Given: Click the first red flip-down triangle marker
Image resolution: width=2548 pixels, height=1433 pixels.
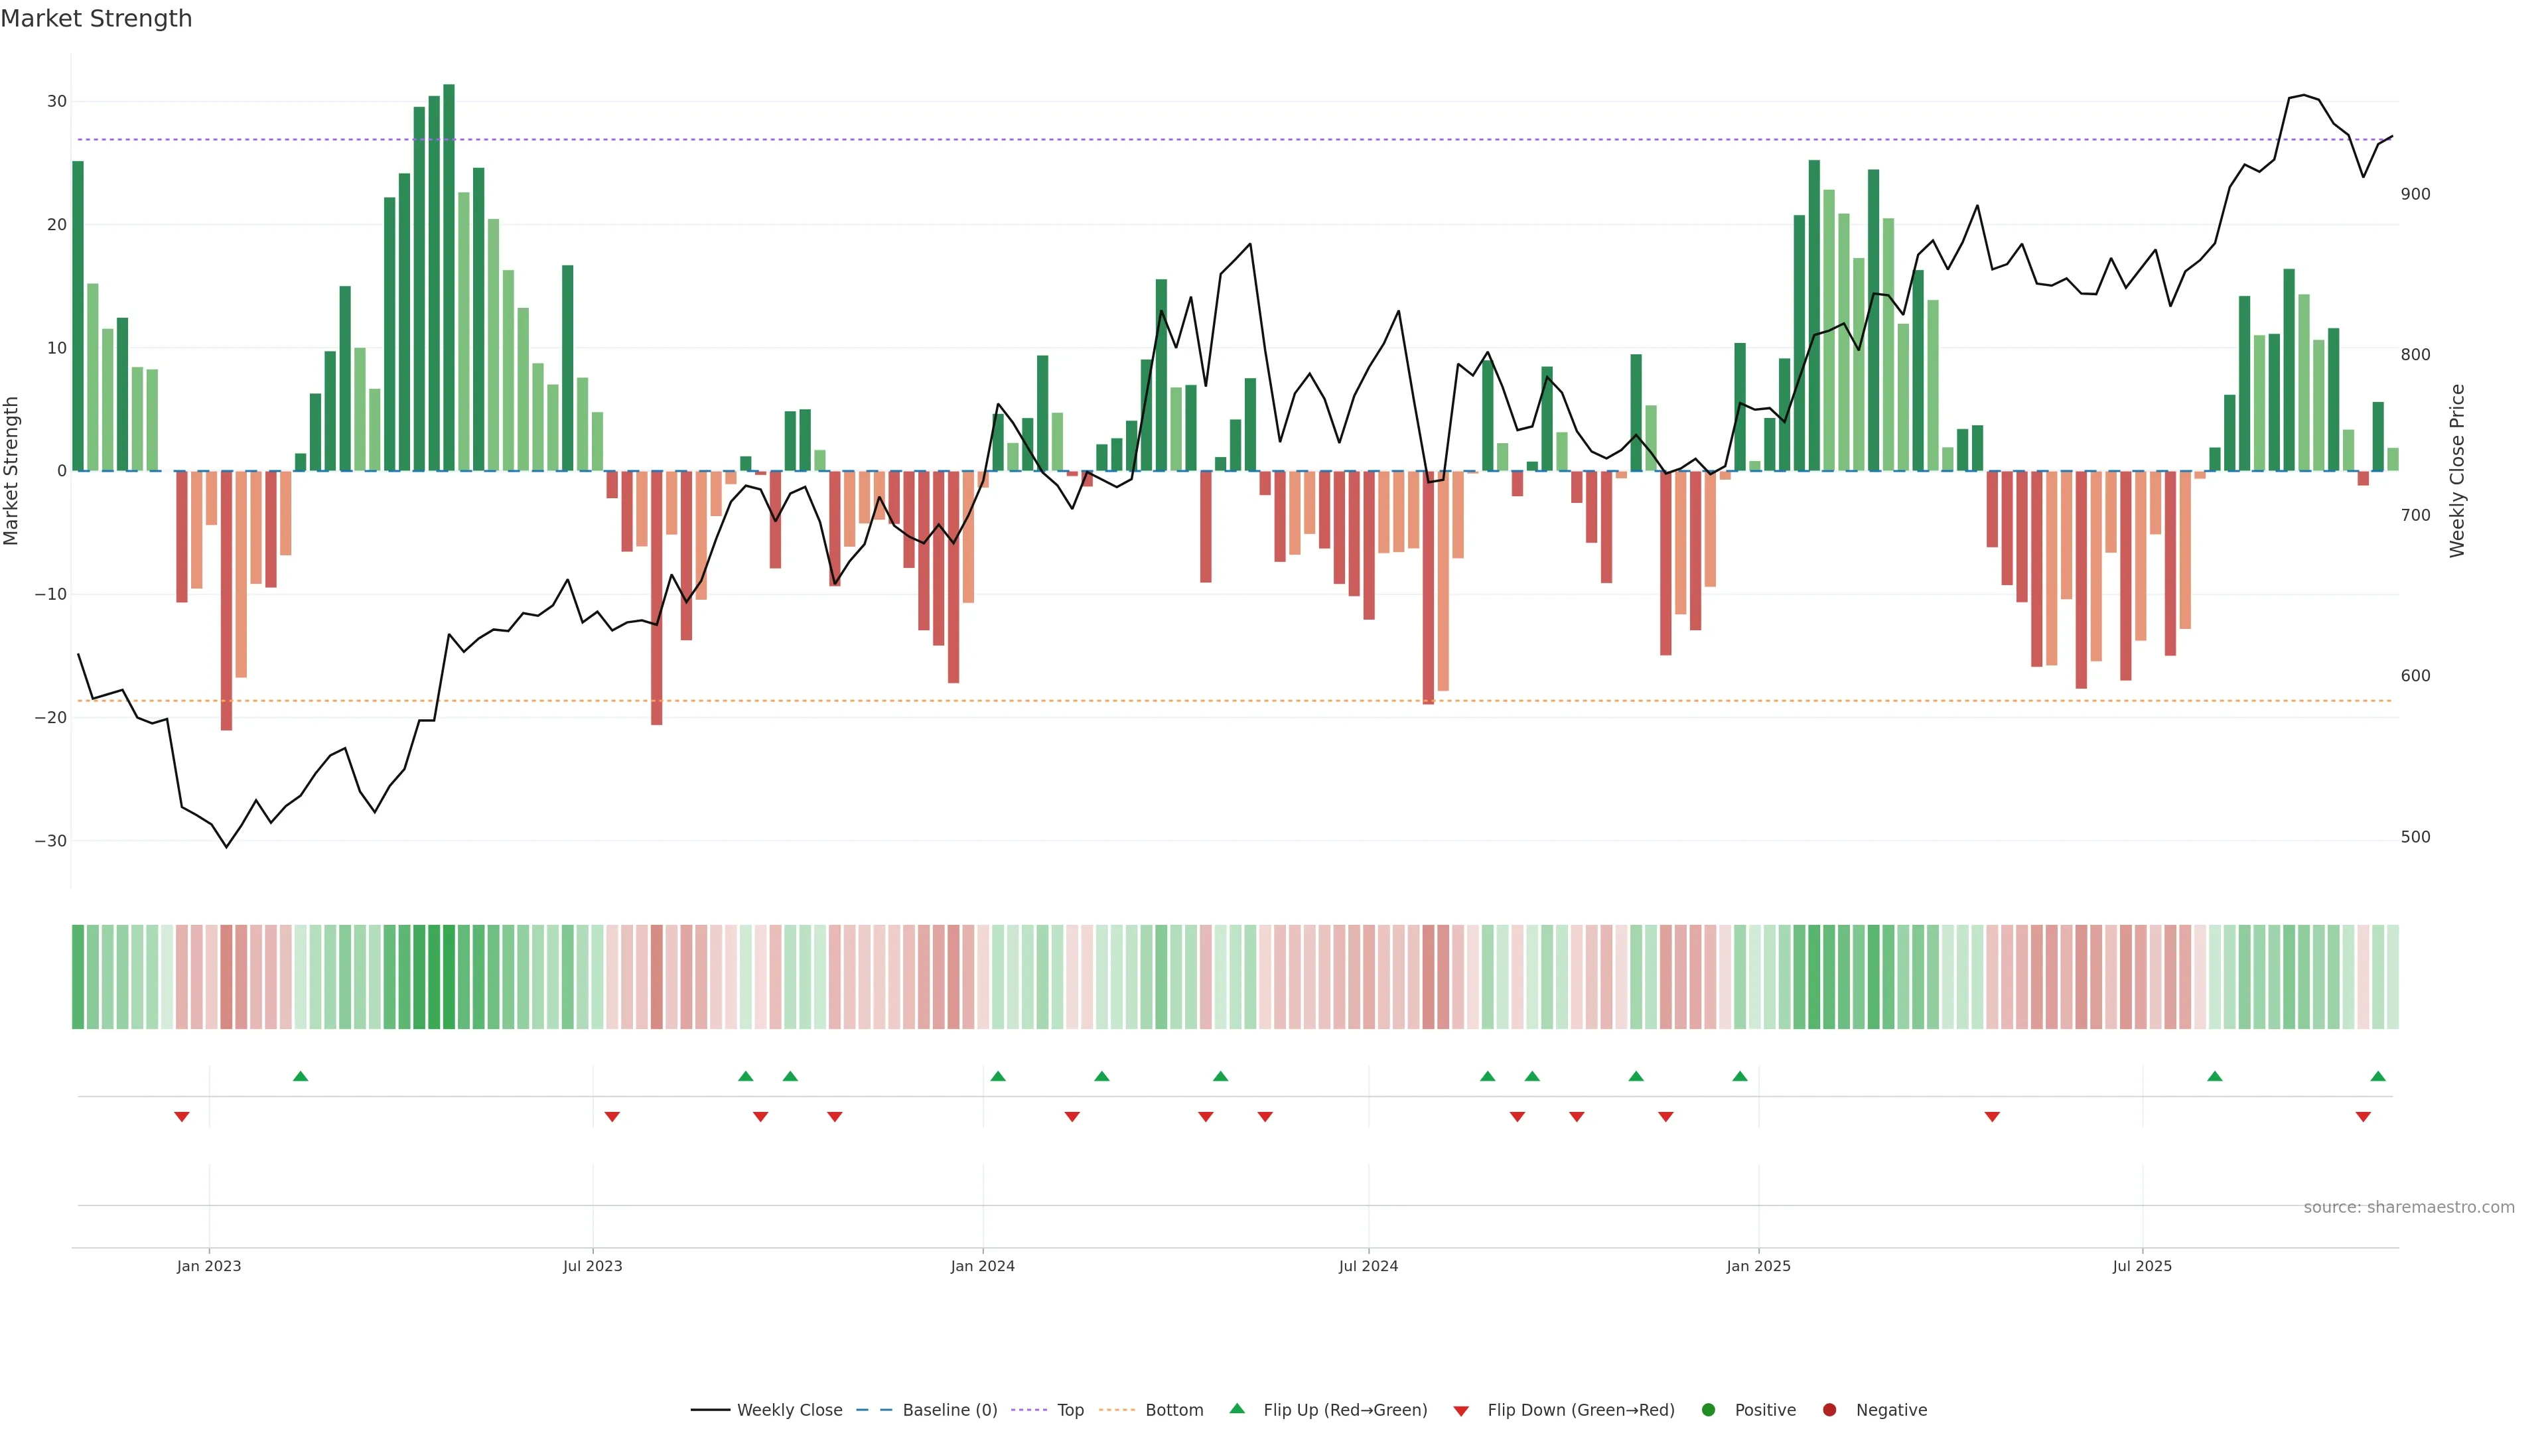Looking at the screenshot, I should pyautogui.click(x=182, y=1117).
